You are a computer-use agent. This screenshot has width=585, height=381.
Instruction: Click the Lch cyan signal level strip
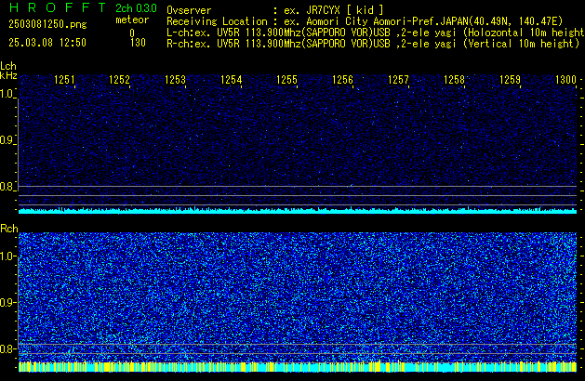298,211
